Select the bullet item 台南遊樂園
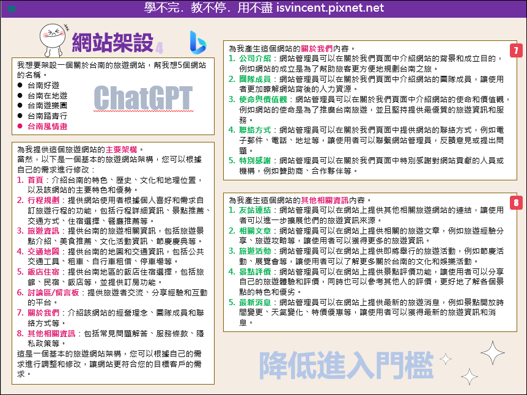The height and width of the screenshot is (395, 527). 48,106
